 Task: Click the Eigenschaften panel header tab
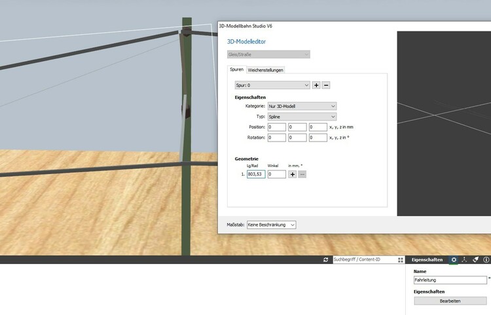click(427, 259)
